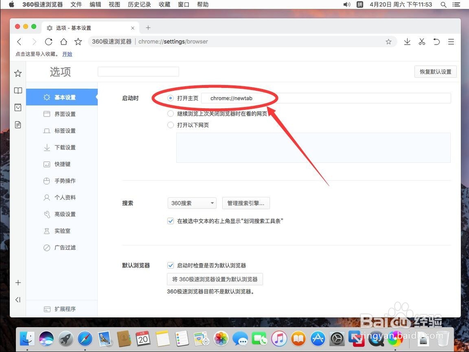Open the 编辑 menu
The height and width of the screenshot is (352, 469).
point(95,5)
